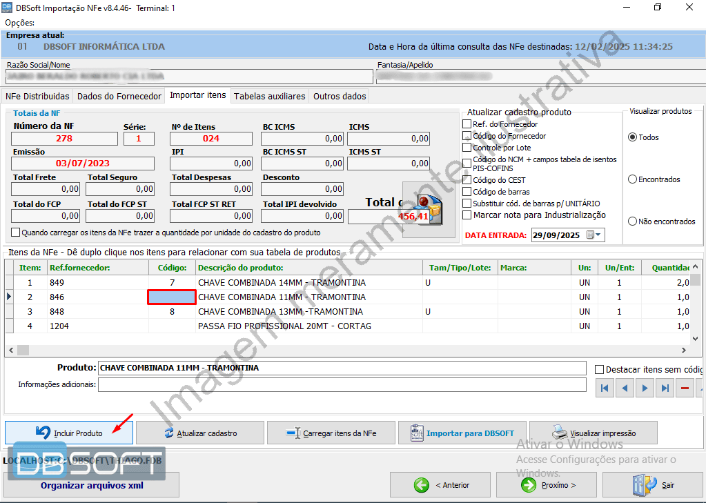
Task: Check the Código de barras option
Action: click(467, 191)
